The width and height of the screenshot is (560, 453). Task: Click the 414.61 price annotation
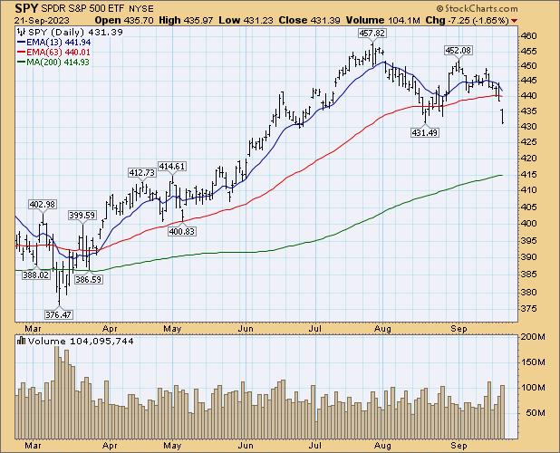(x=172, y=167)
